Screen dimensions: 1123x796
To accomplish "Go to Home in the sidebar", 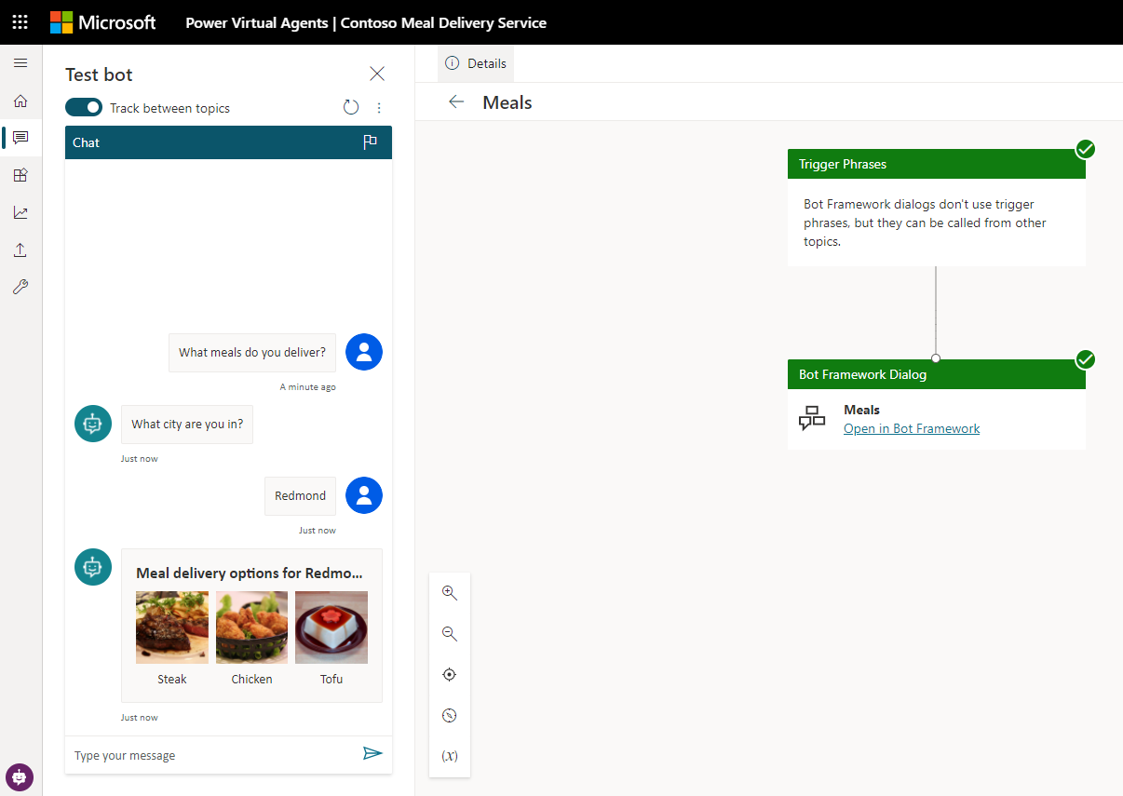I will pos(20,101).
